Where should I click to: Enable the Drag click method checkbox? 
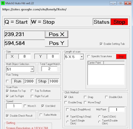[x=85, y=97]
